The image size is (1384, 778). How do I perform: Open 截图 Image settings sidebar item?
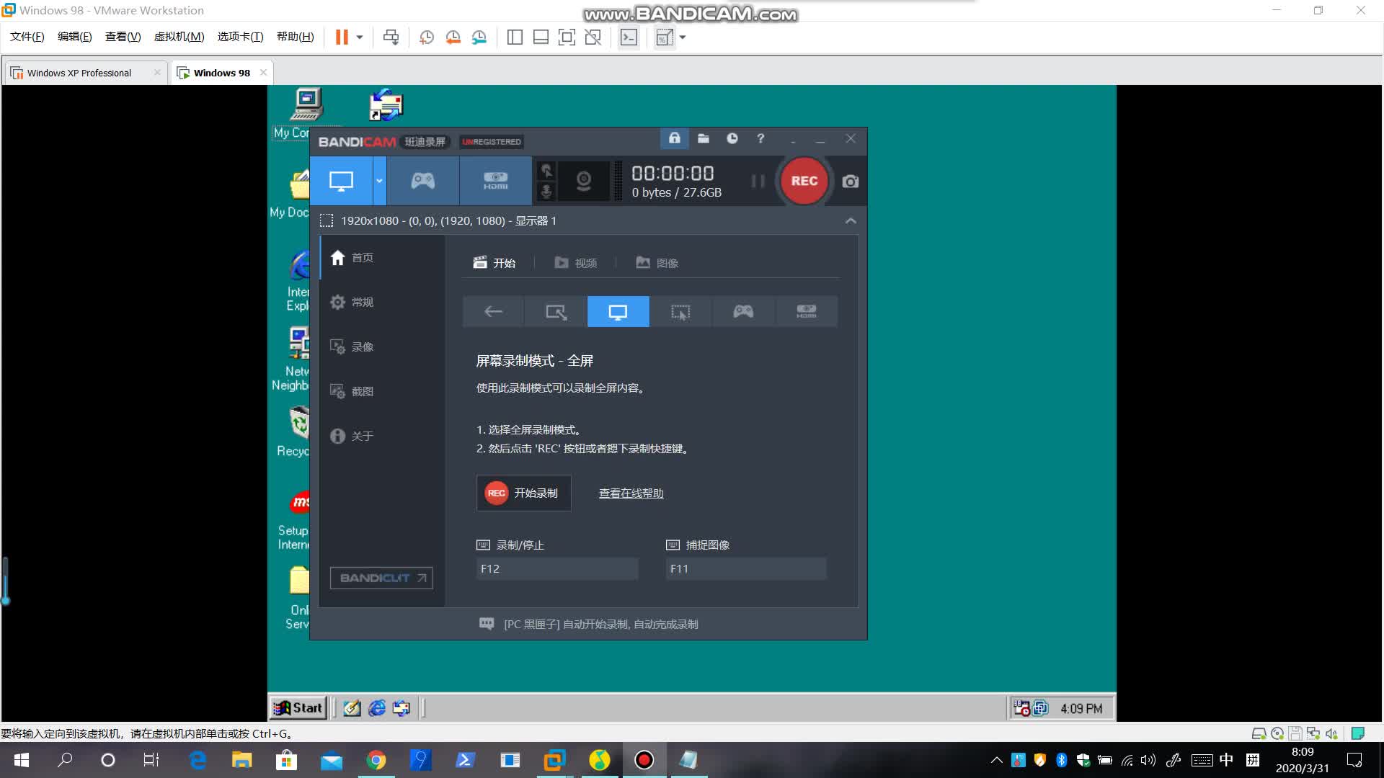pyautogui.click(x=382, y=392)
